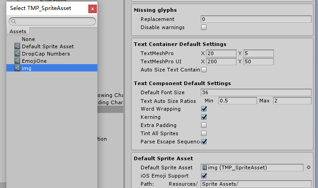Image resolution: width=318 pixels, height=188 pixels.
Task: Click TextMeshPro X value field
Action: (221, 53)
